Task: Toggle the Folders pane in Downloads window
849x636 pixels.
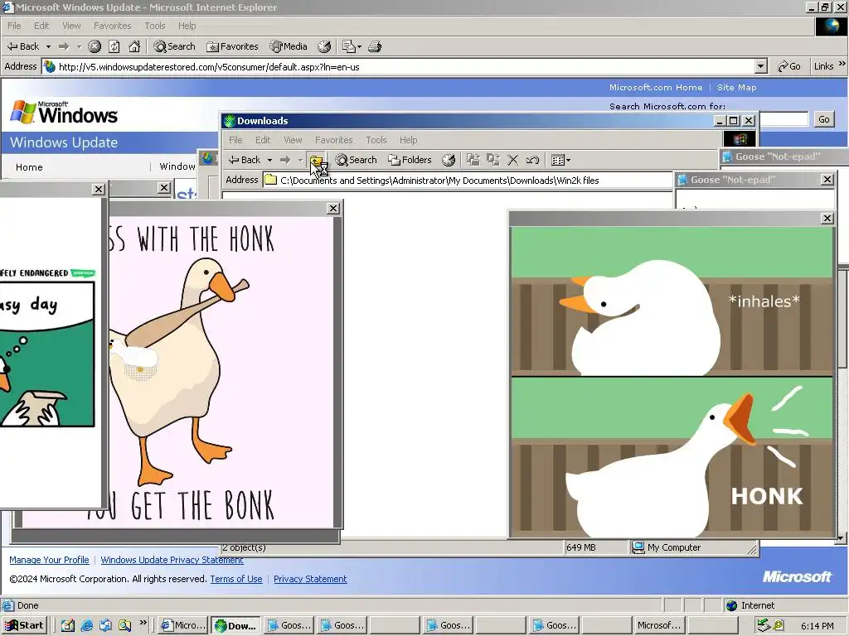Action: pyautogui.click(x=410, y=160)
